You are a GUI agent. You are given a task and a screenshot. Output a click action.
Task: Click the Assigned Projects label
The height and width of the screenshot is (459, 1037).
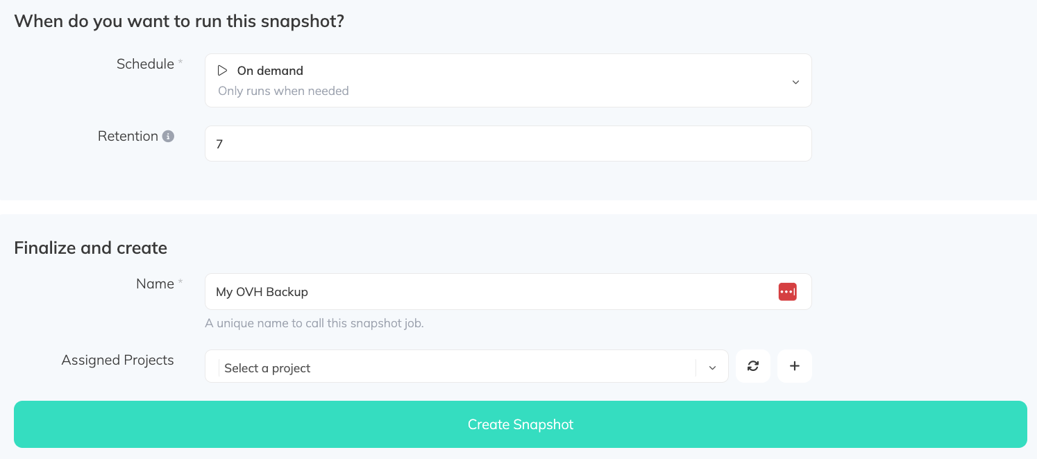click(117, 361)
